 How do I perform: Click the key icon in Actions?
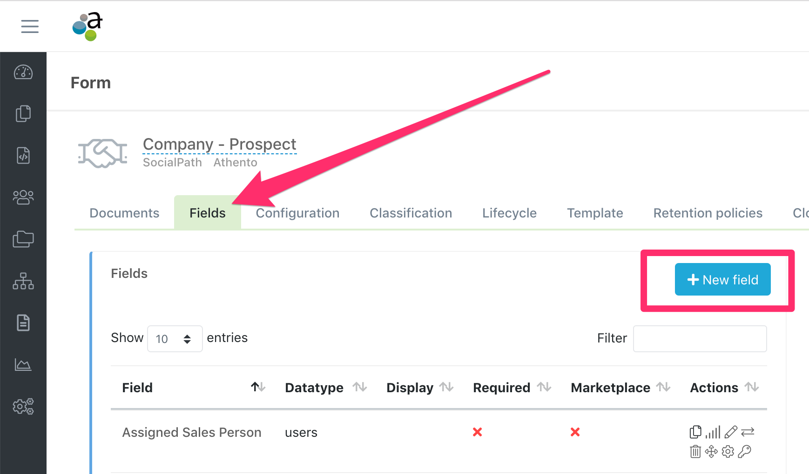745,451
